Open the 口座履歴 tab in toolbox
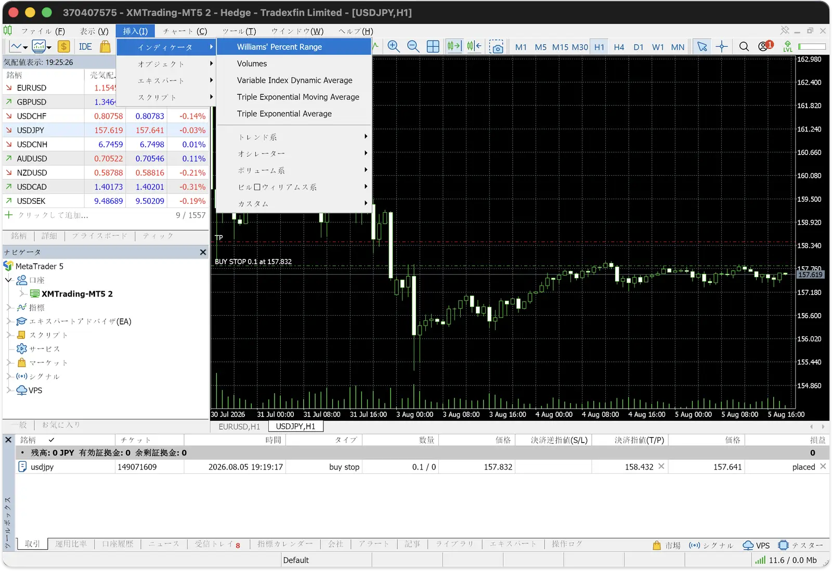This screenshot has height=571, width=832. point(118,544)
